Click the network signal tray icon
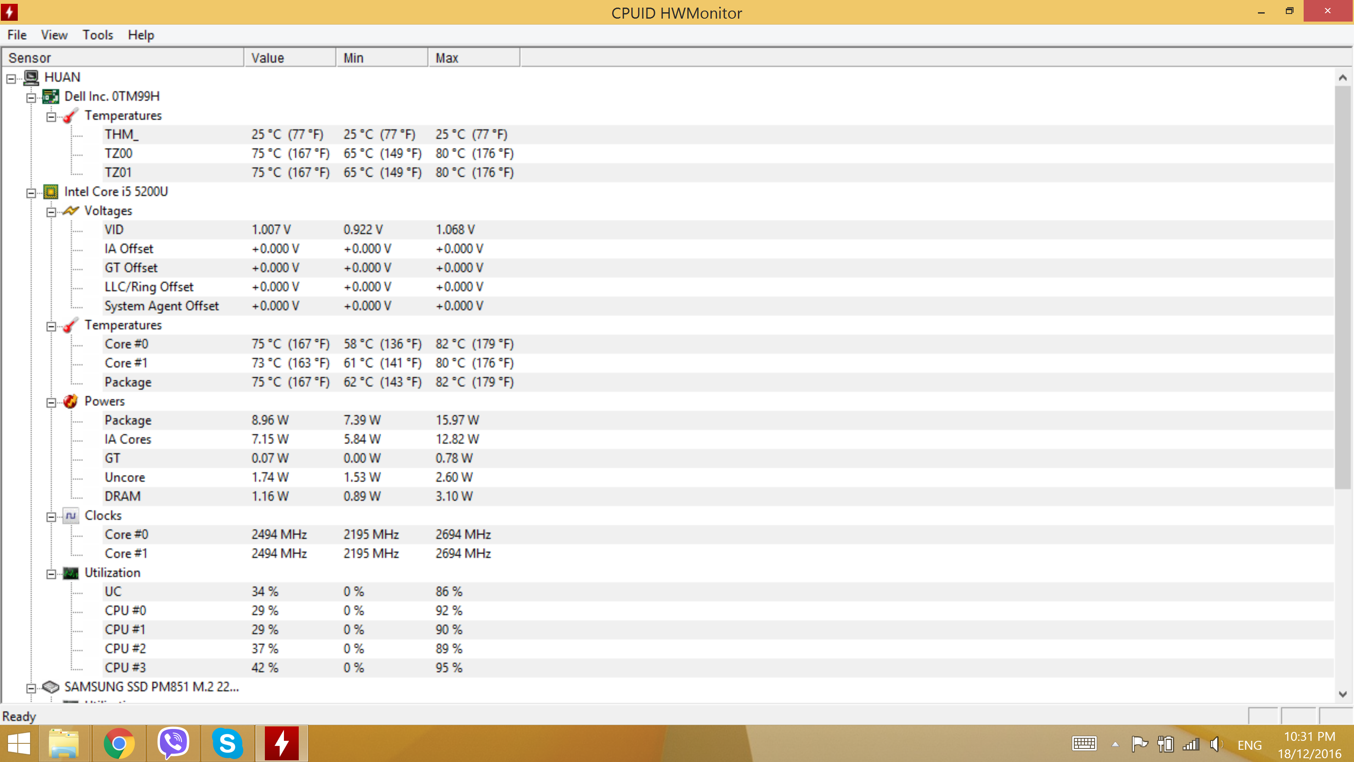This screenshot has width=1354, height=762. click(1191, 744)
